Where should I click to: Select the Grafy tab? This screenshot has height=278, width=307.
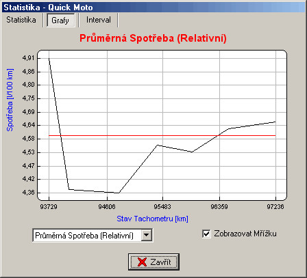(60, 20)
